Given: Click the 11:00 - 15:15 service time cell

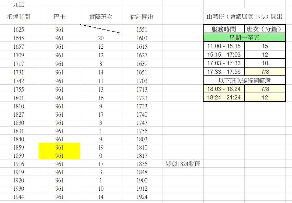Looking at the screenshot, I should click(x=224, y=46).
